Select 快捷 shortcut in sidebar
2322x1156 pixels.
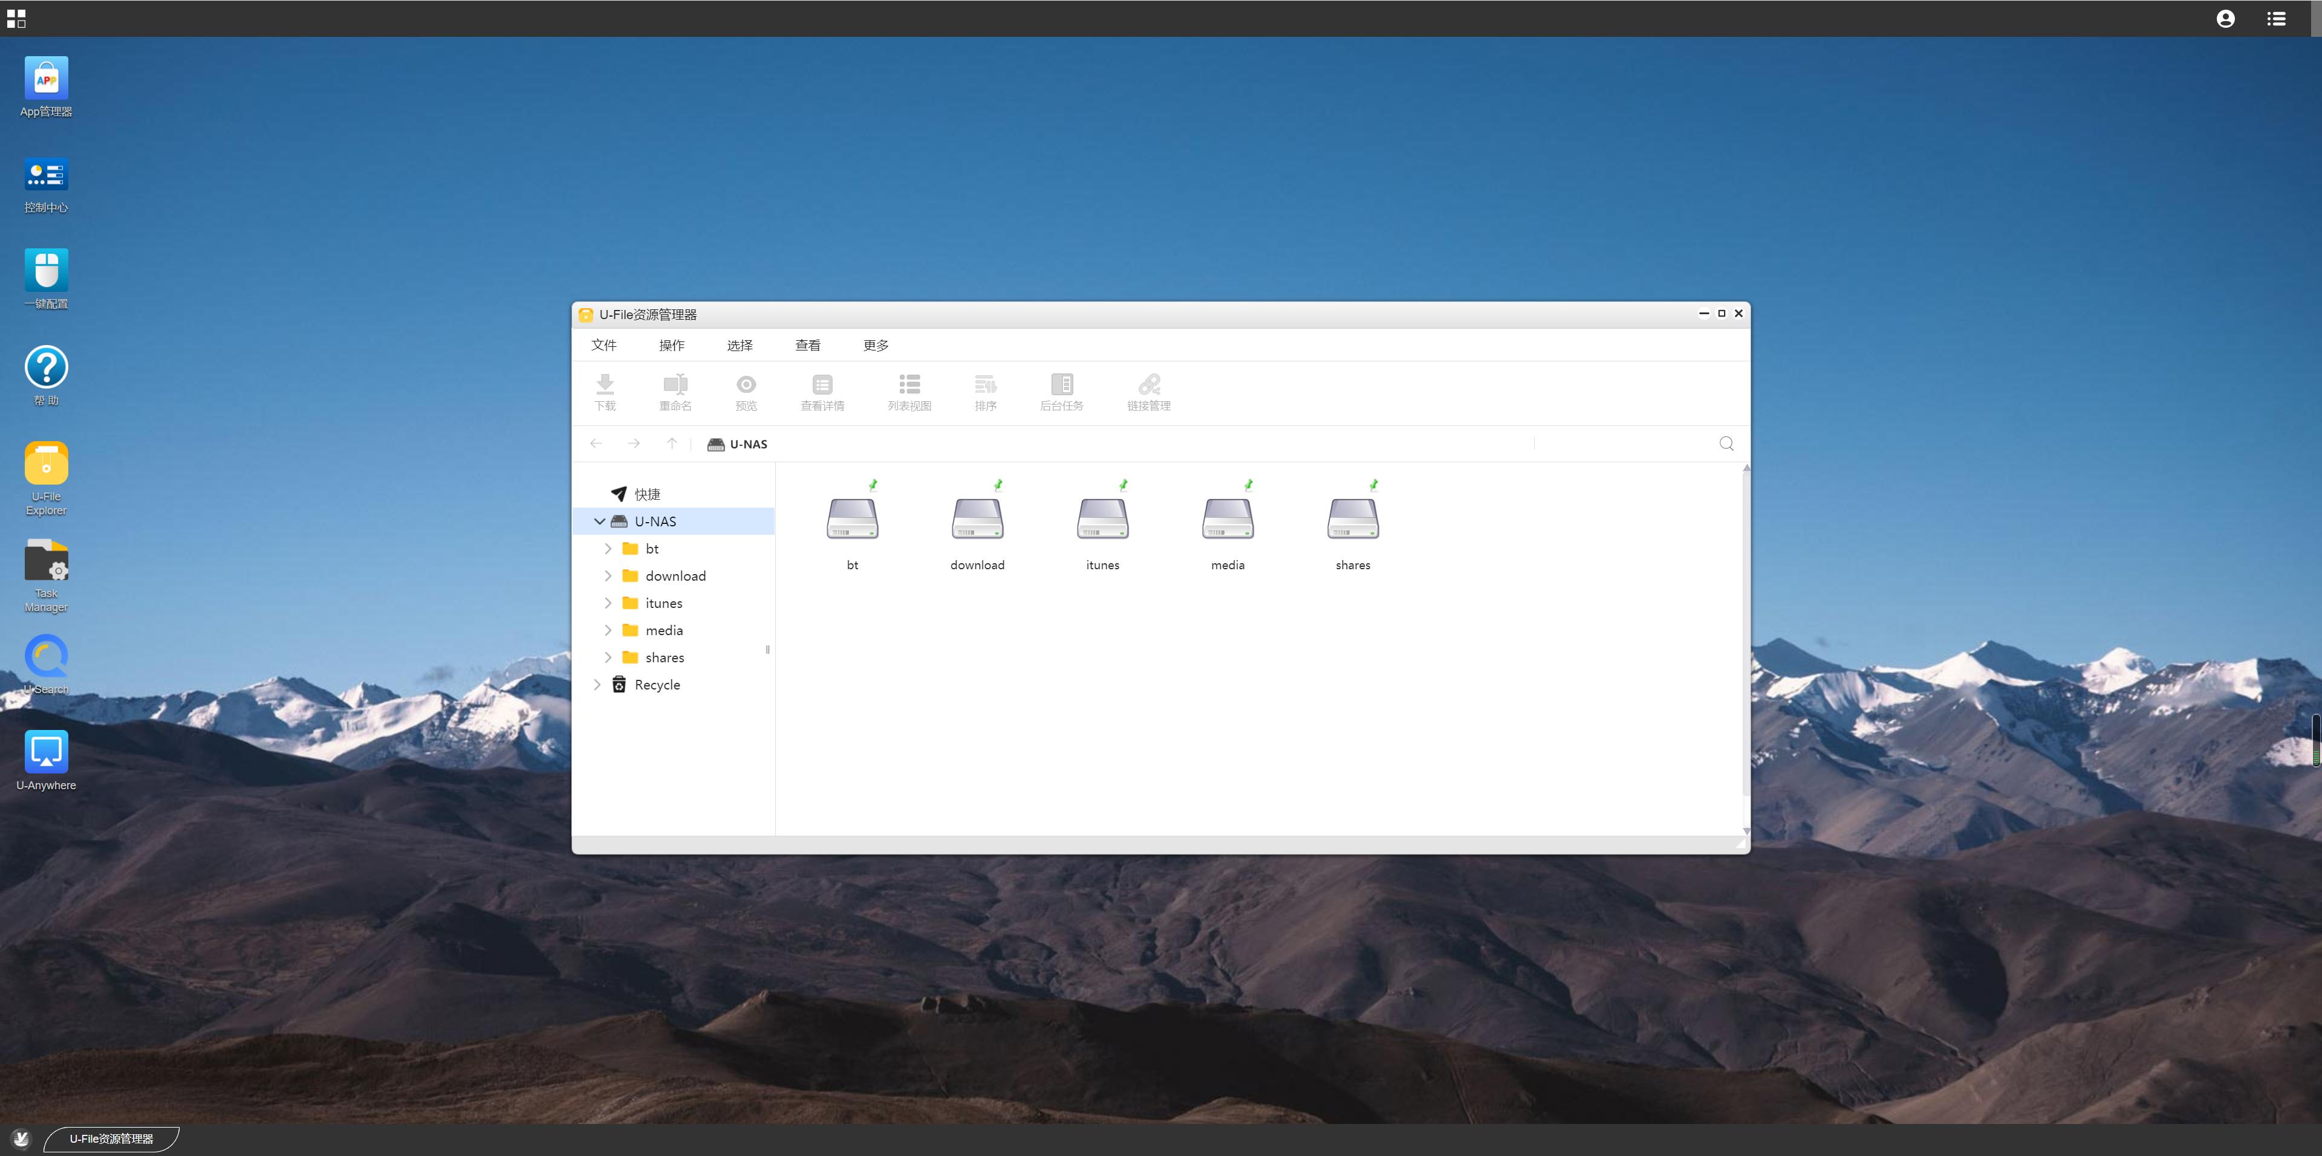coord(645,494)
